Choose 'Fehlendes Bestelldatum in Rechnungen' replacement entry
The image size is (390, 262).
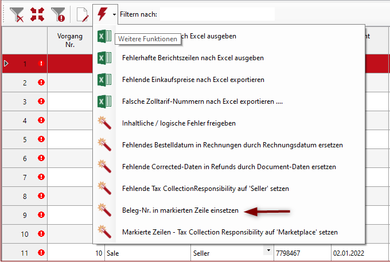pos(232,145)
